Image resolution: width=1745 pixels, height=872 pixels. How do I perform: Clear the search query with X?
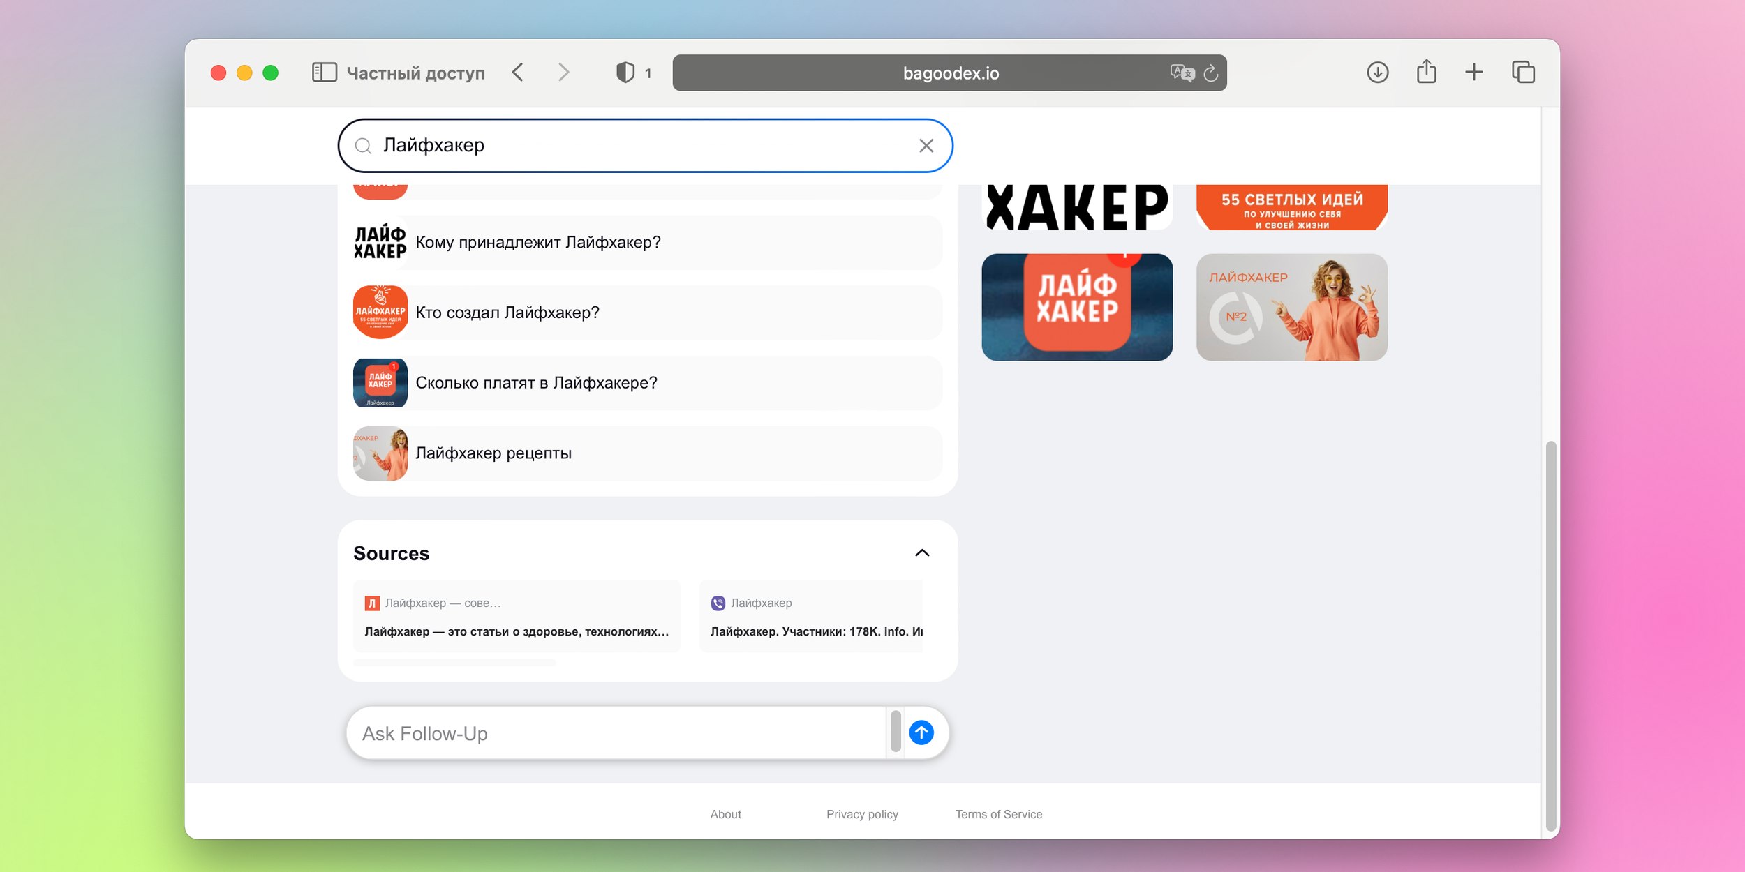point(926,146)
